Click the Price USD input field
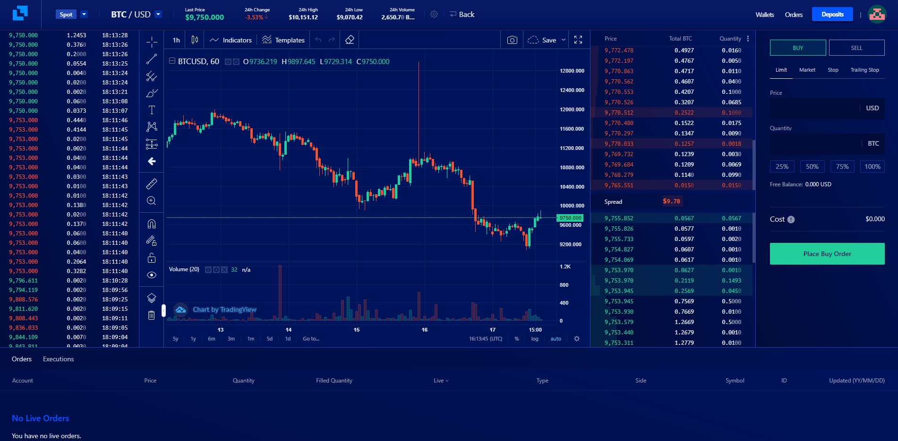 [x=827, y=108]
